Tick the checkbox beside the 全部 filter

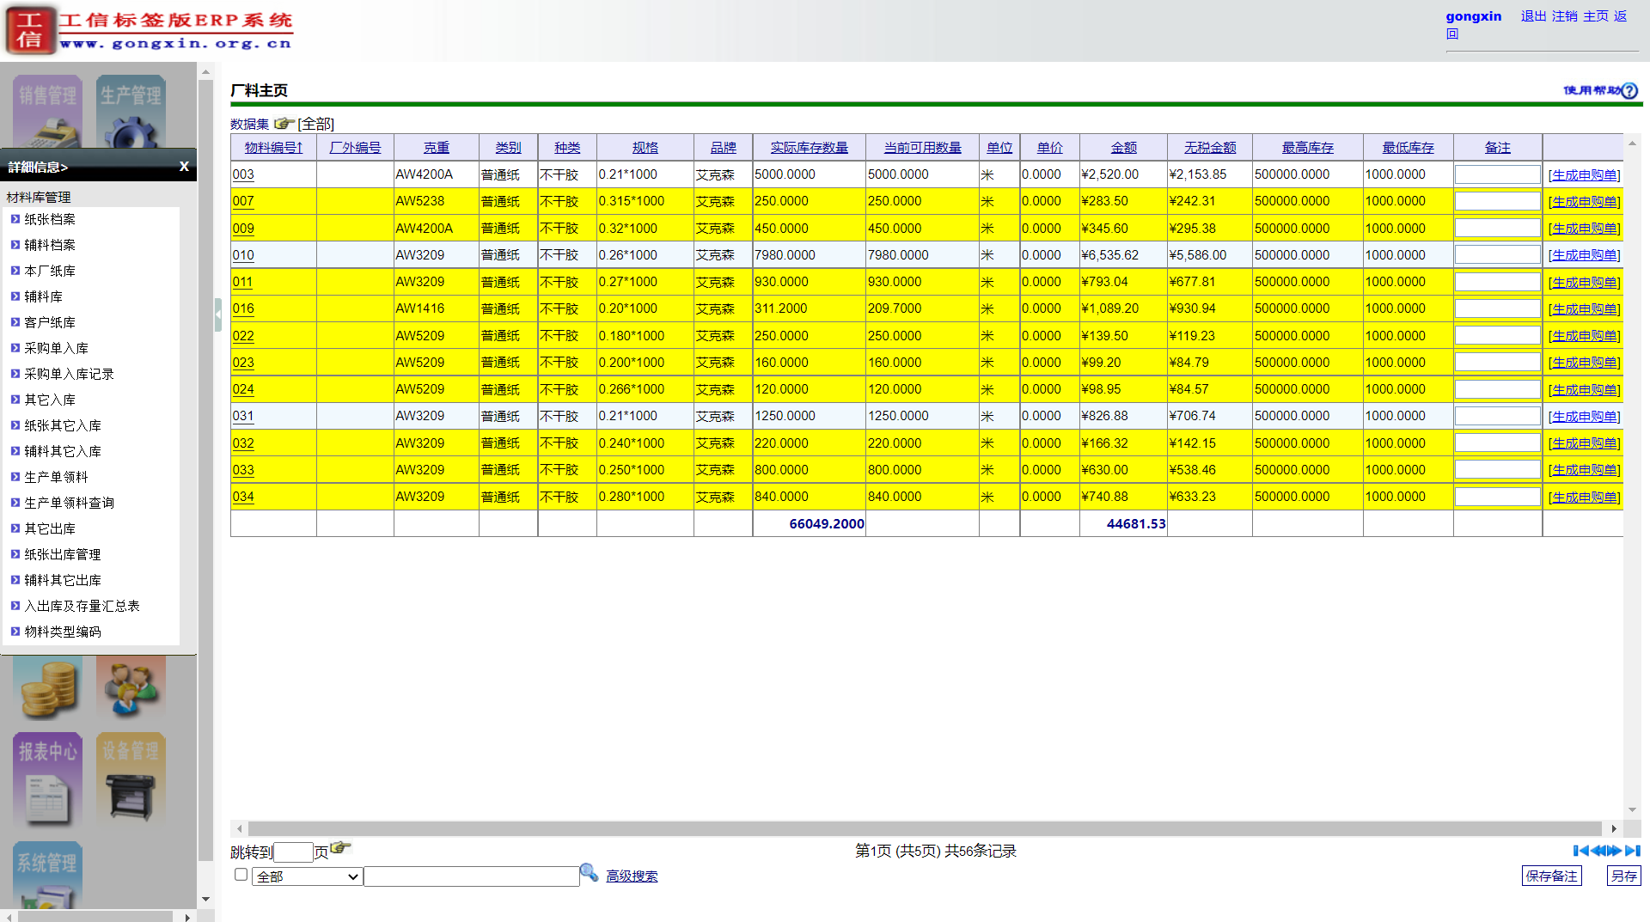coord(241,875)
